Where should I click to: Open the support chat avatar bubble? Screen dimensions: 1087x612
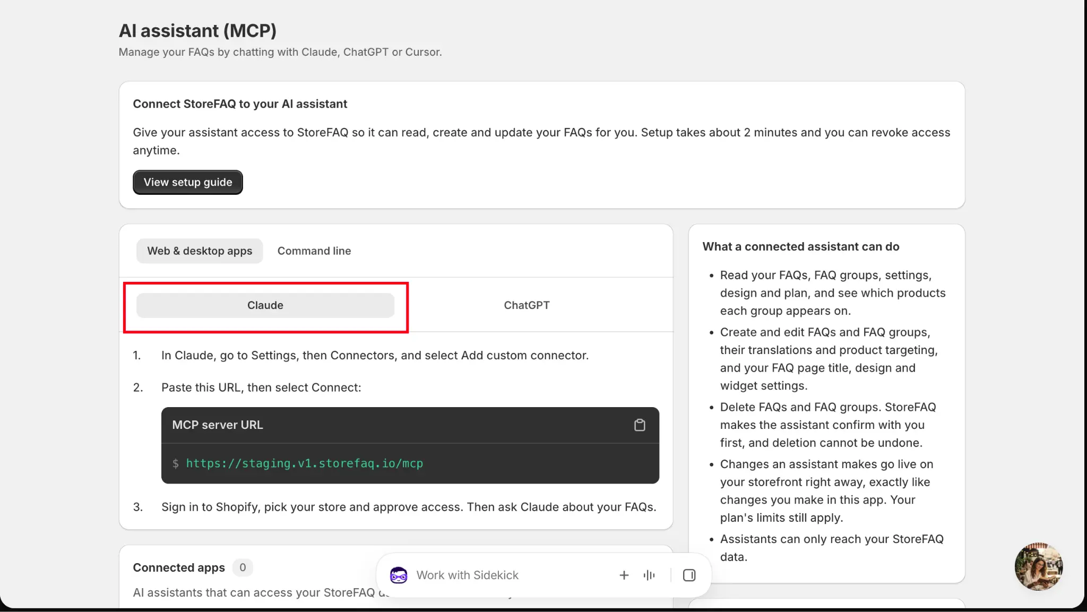(x=1038, y=566)
